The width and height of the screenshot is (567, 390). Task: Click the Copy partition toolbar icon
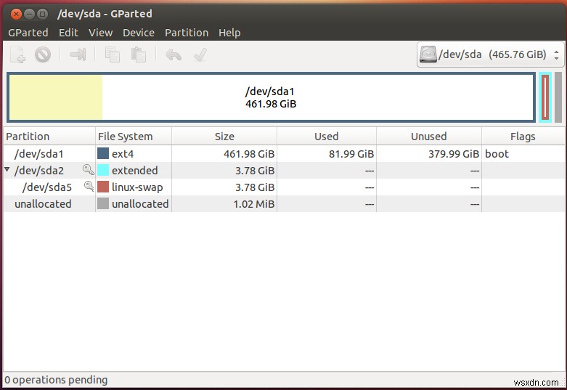click(112, 54)
